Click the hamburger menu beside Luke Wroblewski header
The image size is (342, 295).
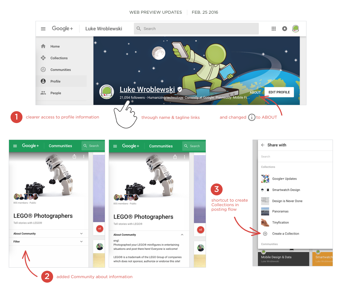(x=43, y=29)
